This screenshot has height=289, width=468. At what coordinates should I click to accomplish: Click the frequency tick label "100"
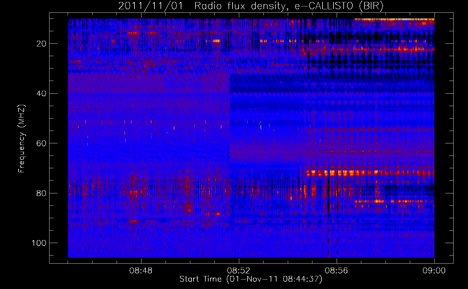39,243
